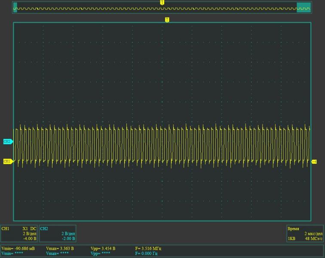Screen dimensions: 325x258
Task: Click the teal block at overview strip's left end
Action: click(15, 7)
